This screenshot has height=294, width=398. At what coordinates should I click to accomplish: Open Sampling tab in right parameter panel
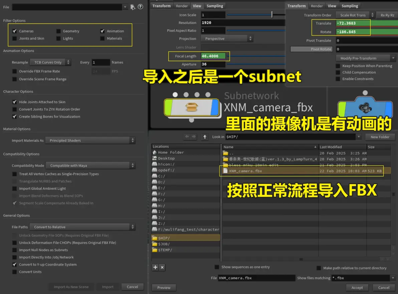[350, 6]
